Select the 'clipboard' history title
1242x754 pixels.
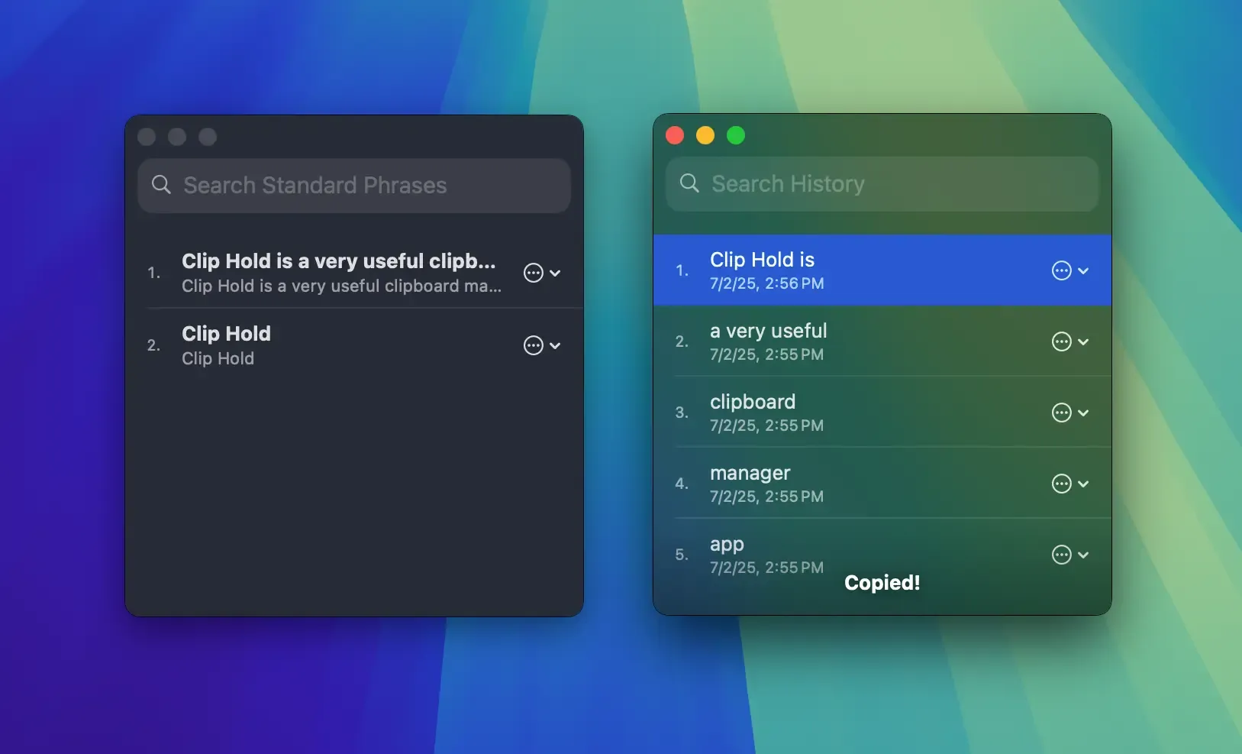click(752, 402)
